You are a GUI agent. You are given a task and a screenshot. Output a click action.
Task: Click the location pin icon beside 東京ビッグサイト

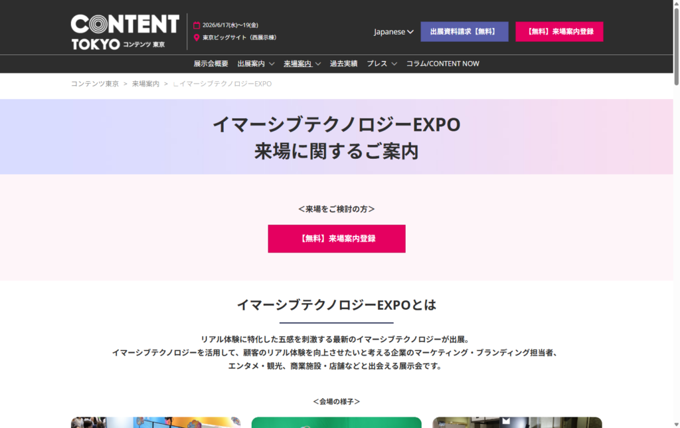coord(197,38)
